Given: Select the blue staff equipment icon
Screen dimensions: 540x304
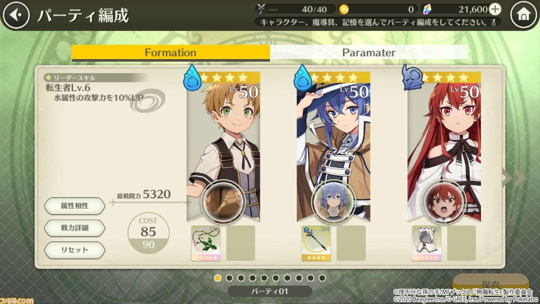Looking at the screenshot, I should pyautogui.click(x=316, y=243).
